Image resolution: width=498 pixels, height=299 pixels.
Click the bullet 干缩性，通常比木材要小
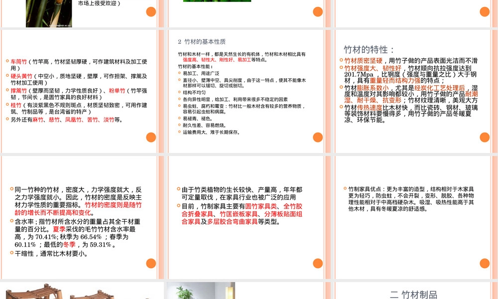[51, 254]
